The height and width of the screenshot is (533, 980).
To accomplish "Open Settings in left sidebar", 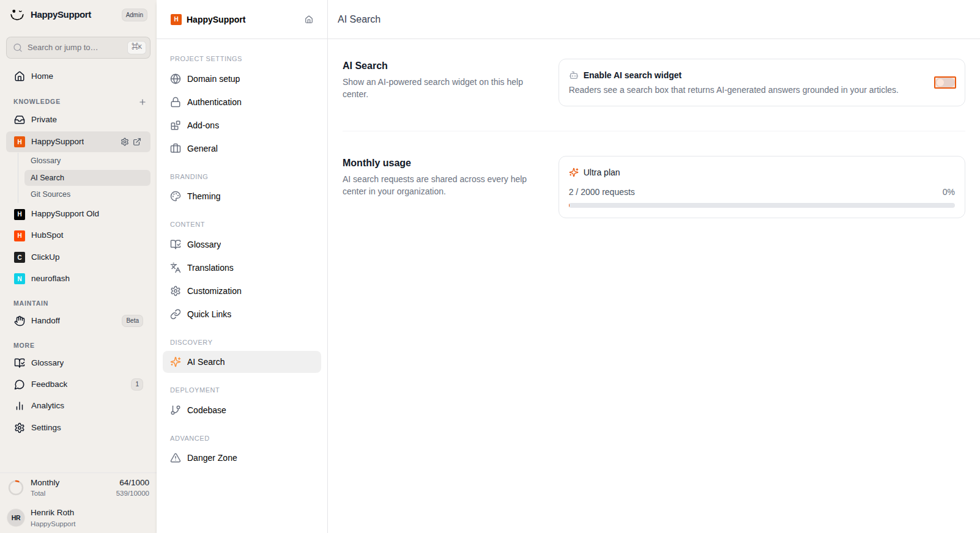I will pos(78,428).
